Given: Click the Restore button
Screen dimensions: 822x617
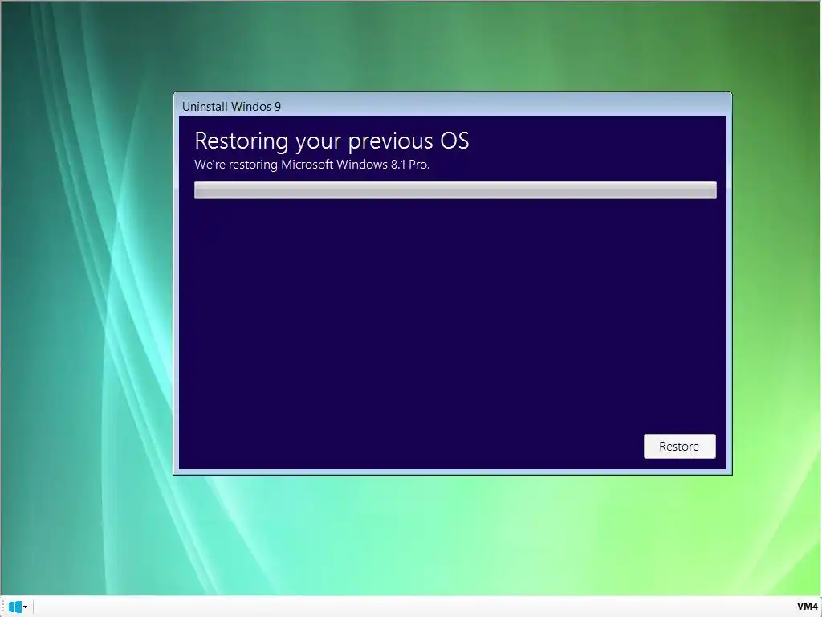Looking at the screenshot, I should pyautogui.click(x=679, y=446).
